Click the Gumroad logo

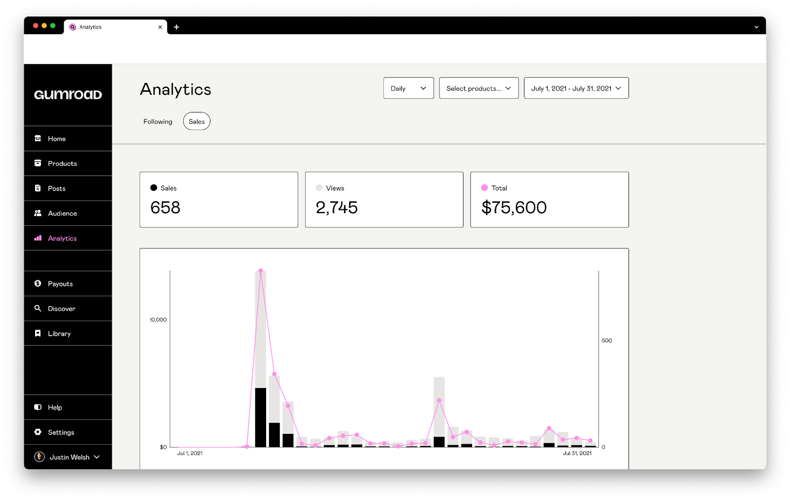(68, 95)
